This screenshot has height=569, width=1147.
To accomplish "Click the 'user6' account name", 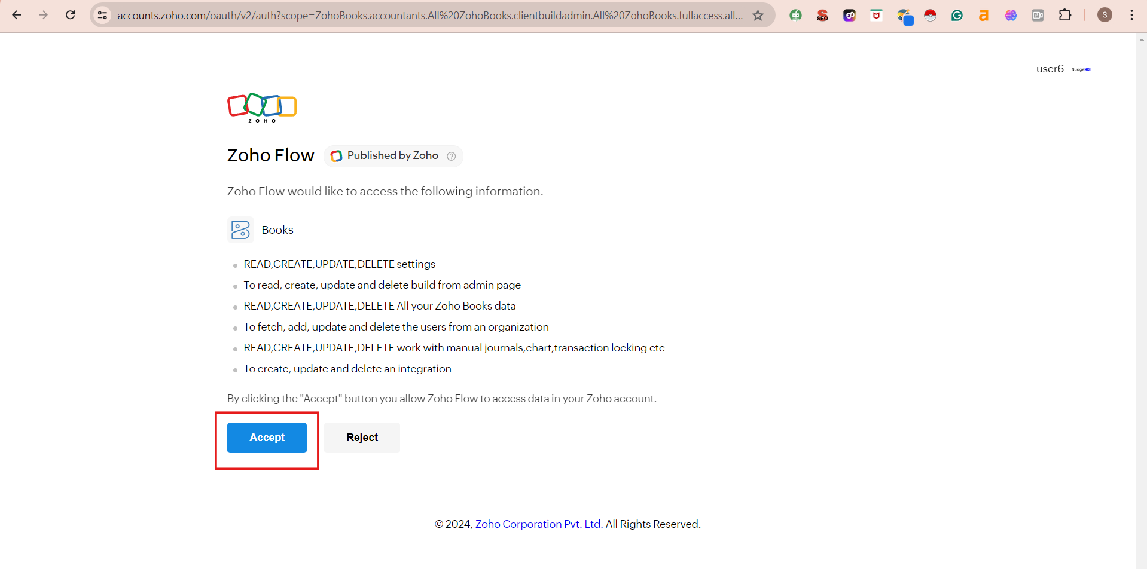I will (1050, 69).
